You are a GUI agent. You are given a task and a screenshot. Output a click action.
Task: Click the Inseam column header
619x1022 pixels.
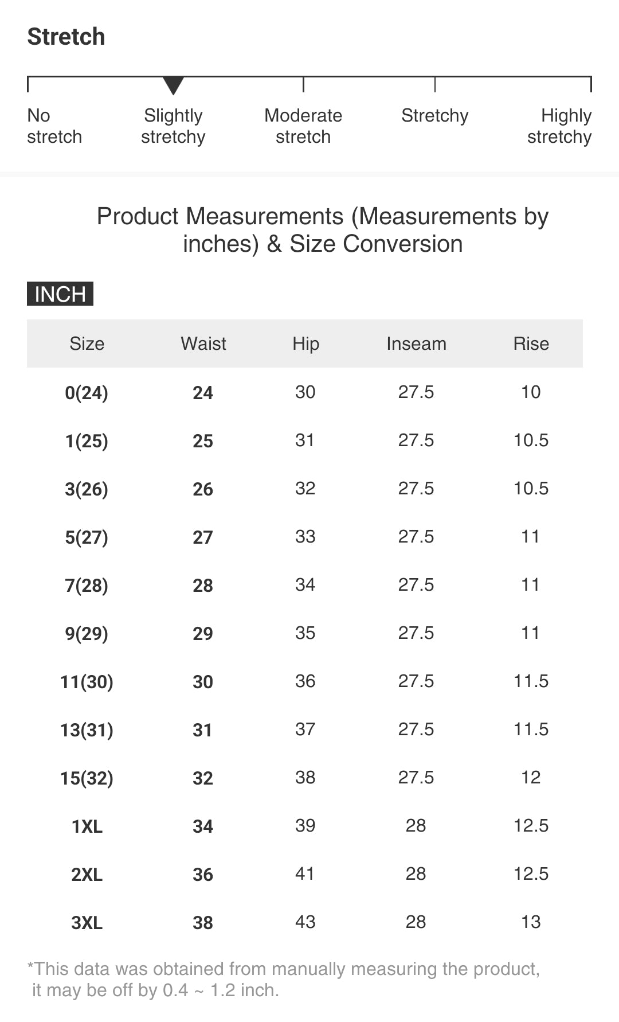(x=416, y=344)
